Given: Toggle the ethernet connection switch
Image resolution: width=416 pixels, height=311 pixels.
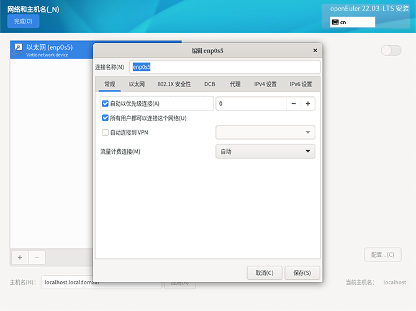Looking at the screenshot, I should click(x=391, y=50).
